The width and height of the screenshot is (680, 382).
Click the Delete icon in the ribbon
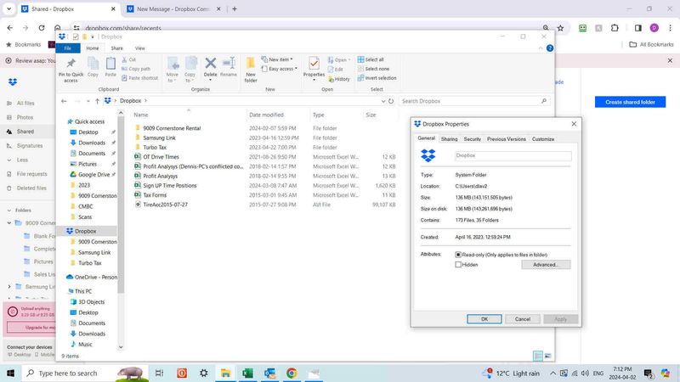[x=210, y=66]
